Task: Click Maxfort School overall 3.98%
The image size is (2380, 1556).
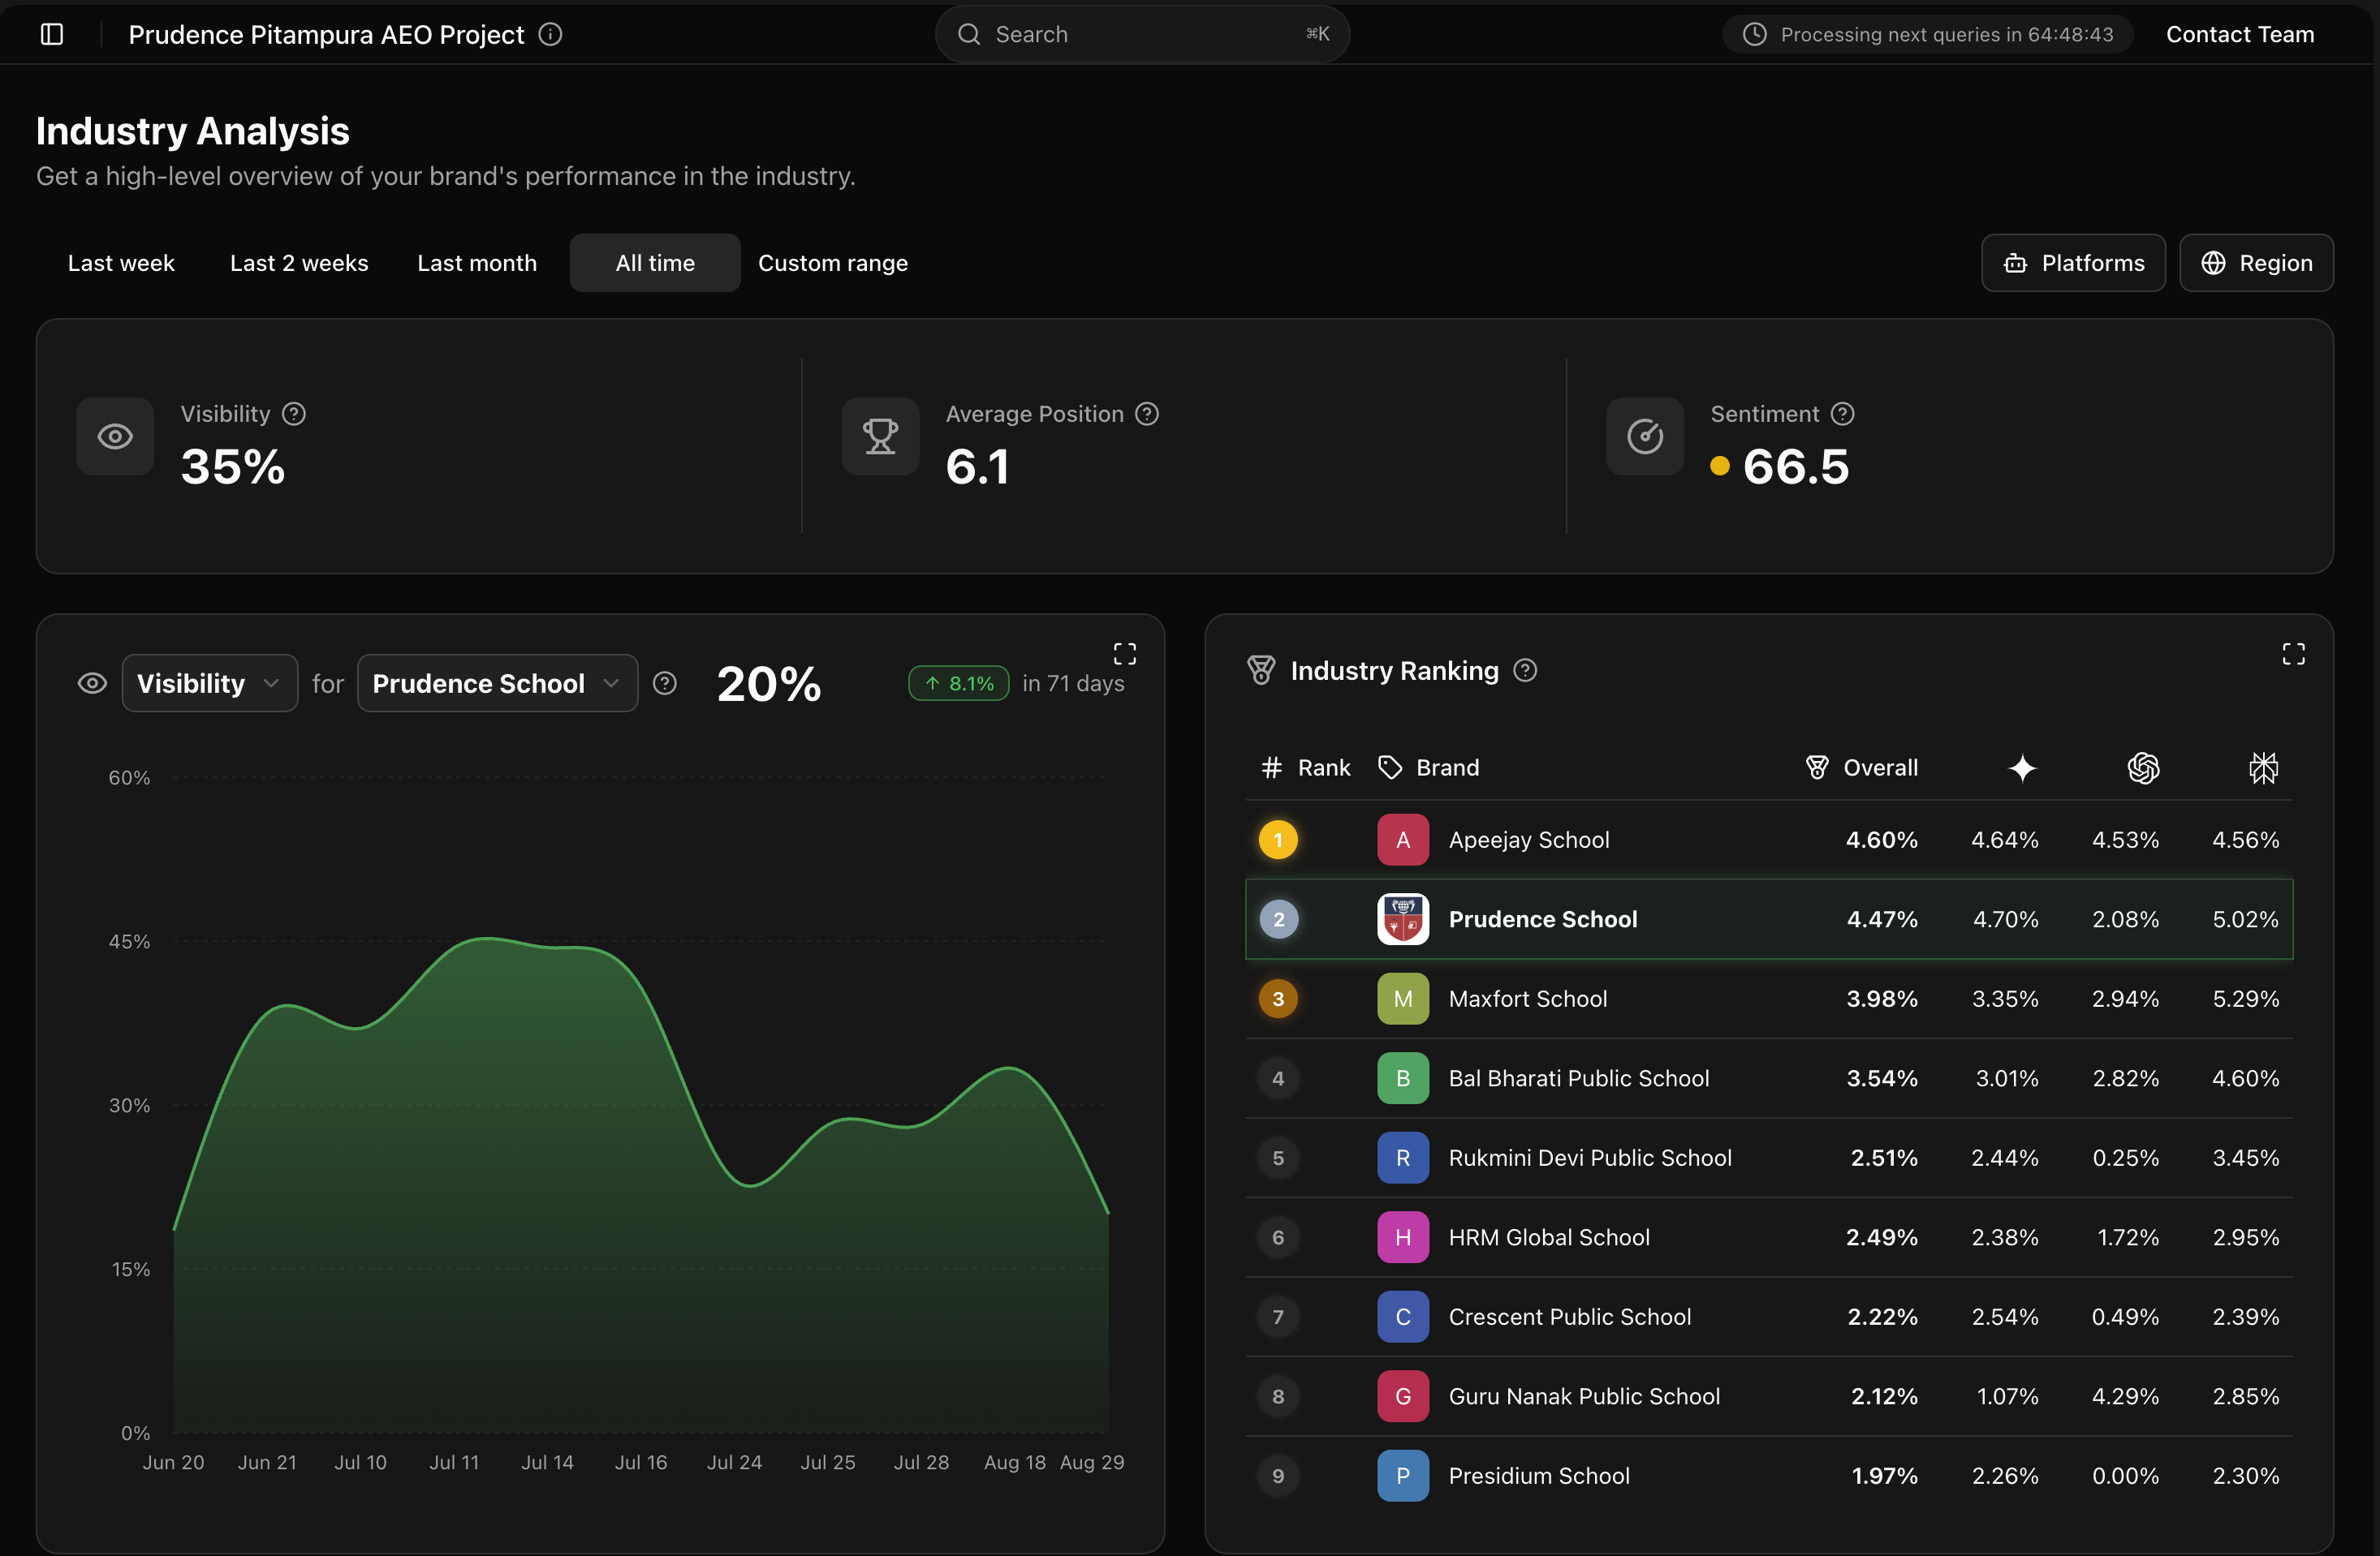Action: click(x=1882, y=999)
